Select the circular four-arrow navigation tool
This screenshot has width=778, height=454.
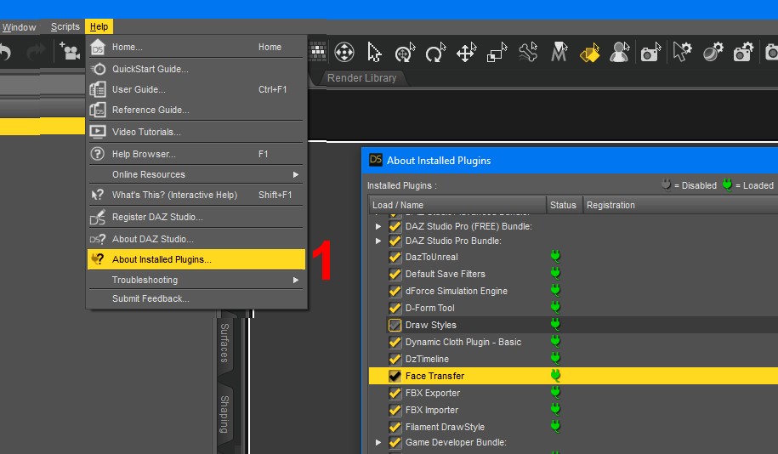pyautogui.click(x=344, y=52)
